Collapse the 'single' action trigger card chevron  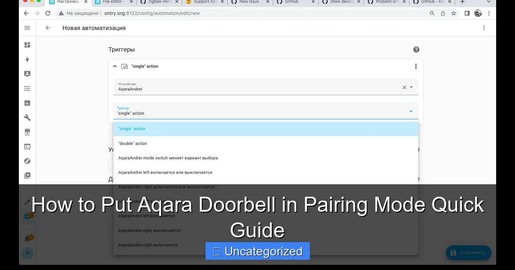pyautogui.click(x=115, y=66)
